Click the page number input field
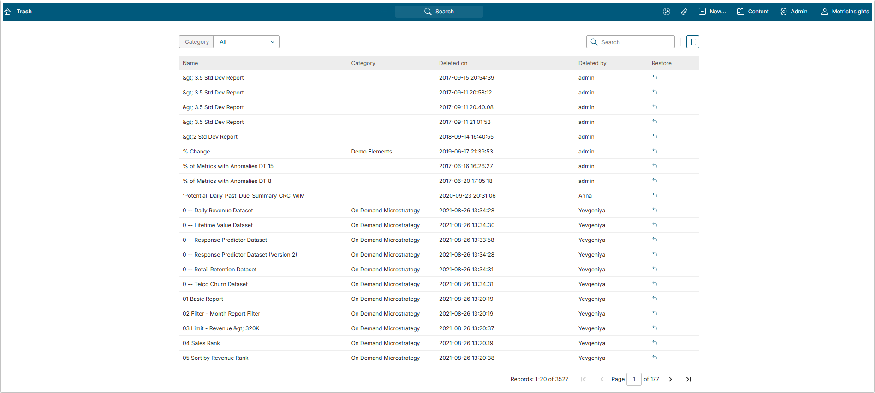875x393 pixels. tap(634, 379)
